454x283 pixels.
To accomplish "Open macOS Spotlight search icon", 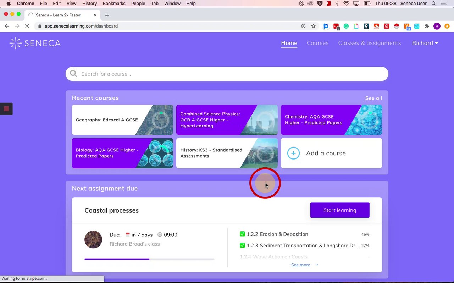I will pyautogui.click(x=434, y=4).
